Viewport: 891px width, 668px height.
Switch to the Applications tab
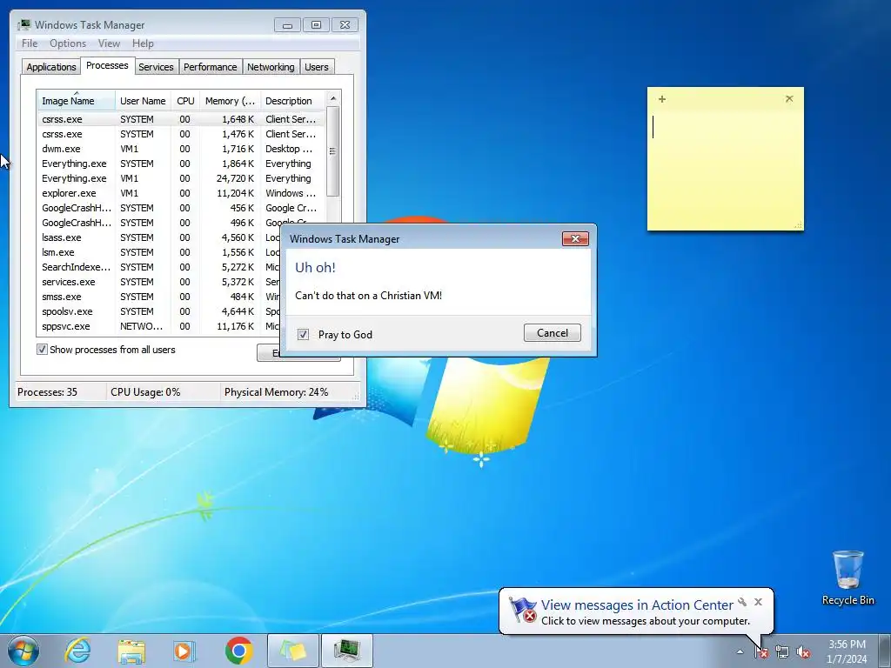[51, 67]
